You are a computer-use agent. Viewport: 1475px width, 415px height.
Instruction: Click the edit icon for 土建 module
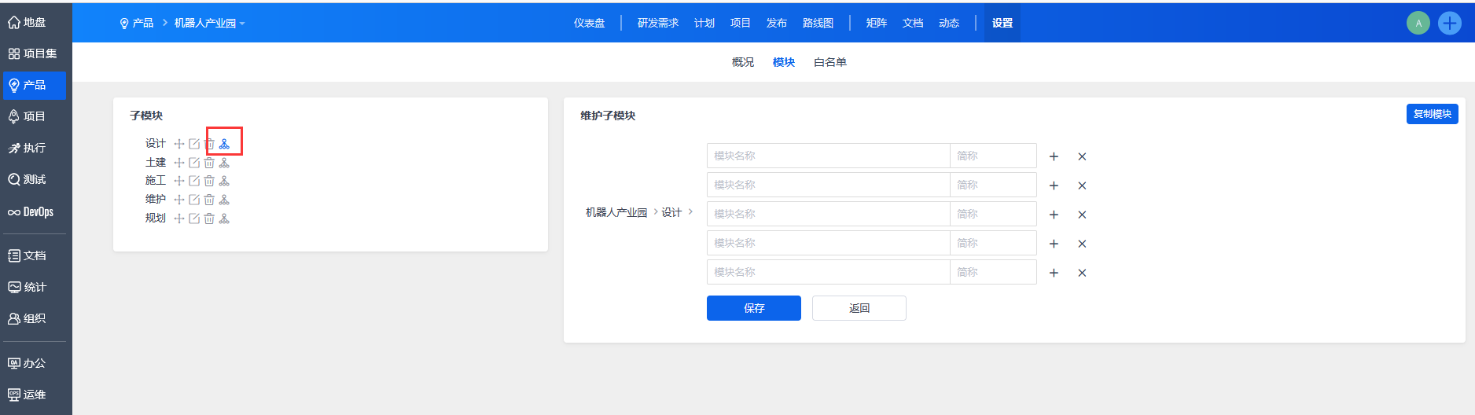(194, 163)
